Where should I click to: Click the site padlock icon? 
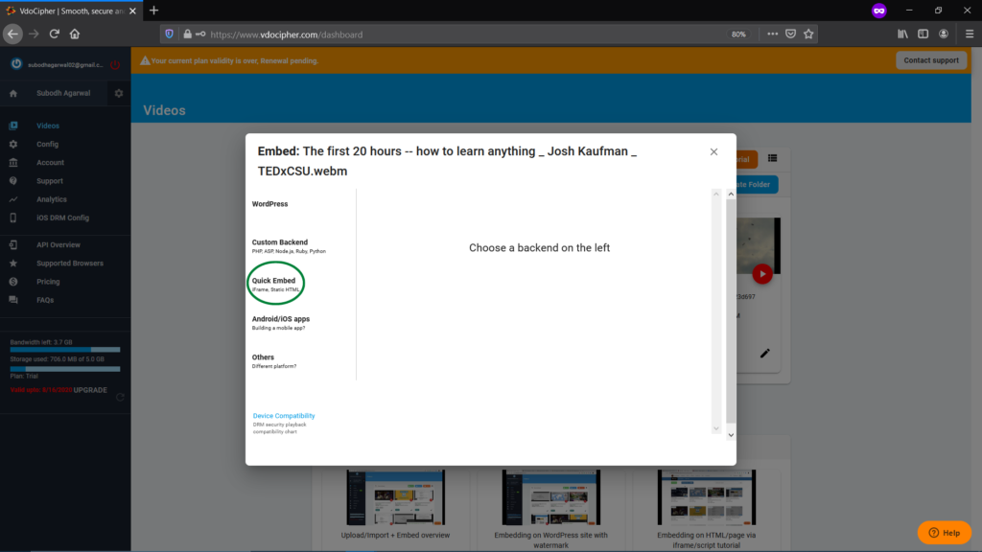click(x=187, y=34)
